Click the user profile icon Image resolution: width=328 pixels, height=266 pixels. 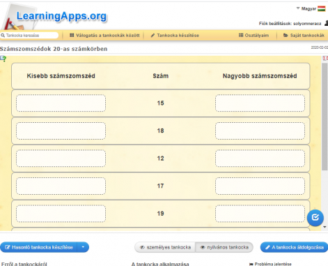pos(326,23)
